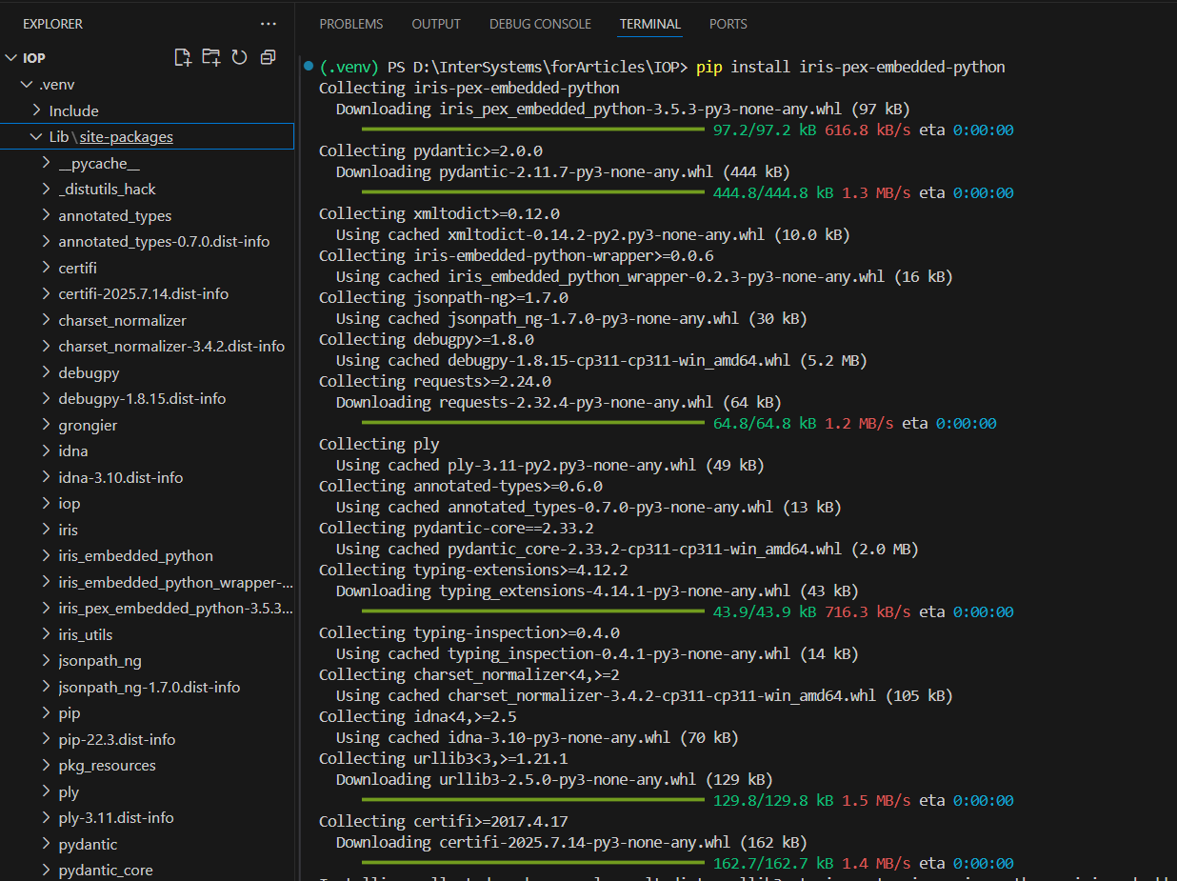Click the pip install command line in terminal
The image size is (1177, 881).
point(850,68)
